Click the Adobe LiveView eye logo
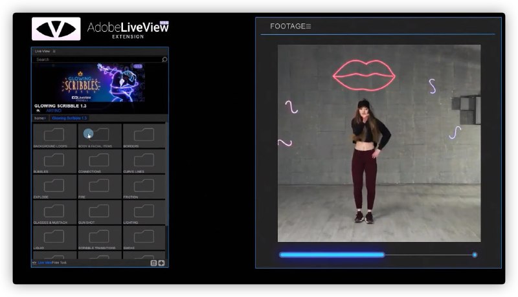 coord(56,29)
